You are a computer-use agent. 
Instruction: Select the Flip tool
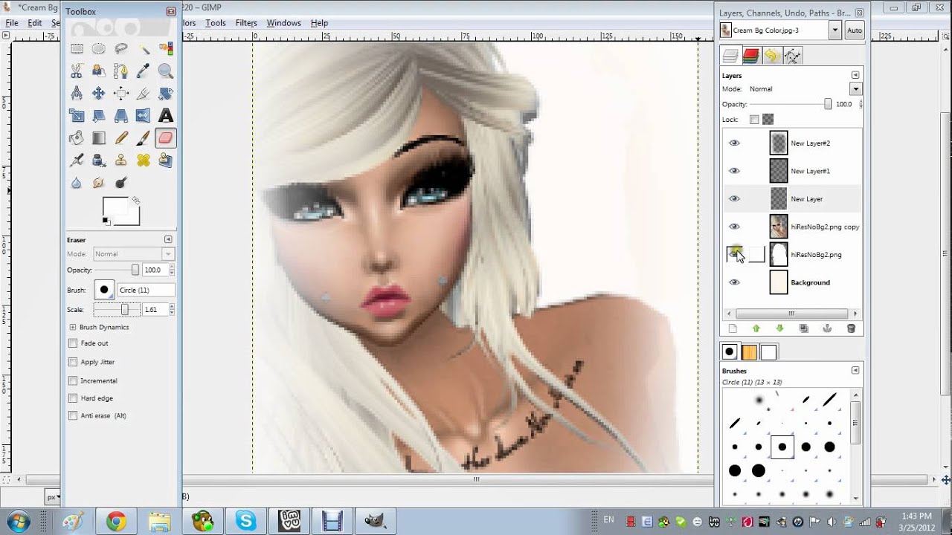click(x=144, y=116)
